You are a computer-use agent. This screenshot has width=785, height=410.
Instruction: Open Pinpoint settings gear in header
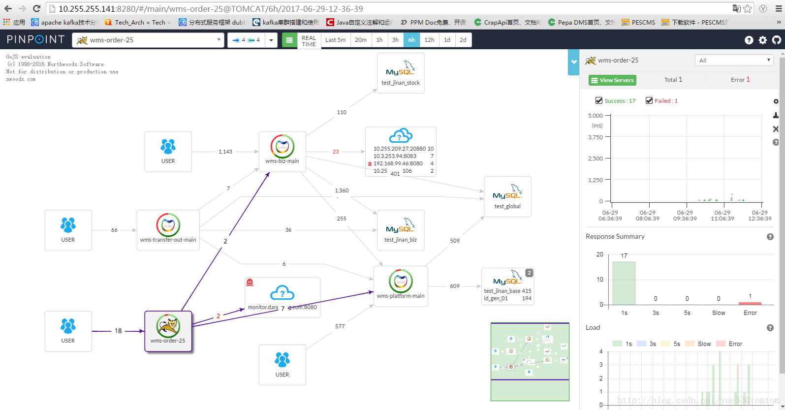coord(763,40)
